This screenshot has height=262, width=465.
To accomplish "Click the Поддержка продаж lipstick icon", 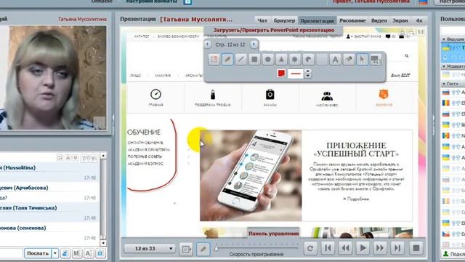I will coord(213,95).
